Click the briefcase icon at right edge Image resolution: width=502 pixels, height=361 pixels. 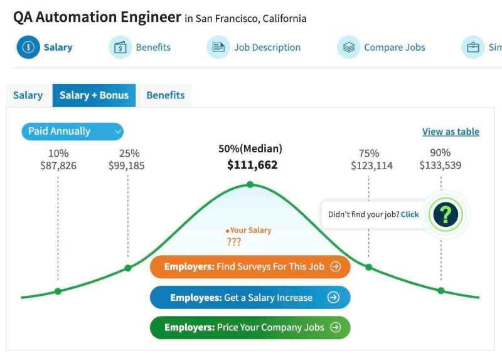(473, 48)
